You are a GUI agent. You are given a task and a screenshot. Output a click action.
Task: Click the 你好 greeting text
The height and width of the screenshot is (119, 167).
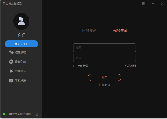tap(21, 35)
